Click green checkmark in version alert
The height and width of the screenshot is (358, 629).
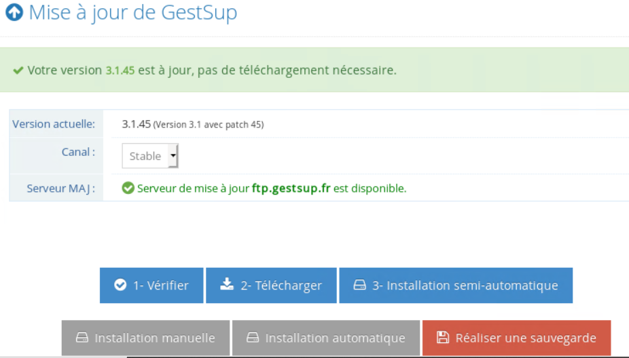point(18,71)
